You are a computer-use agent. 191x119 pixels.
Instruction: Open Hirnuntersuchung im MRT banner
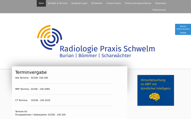pyautogui.click(x=156, y=90)
